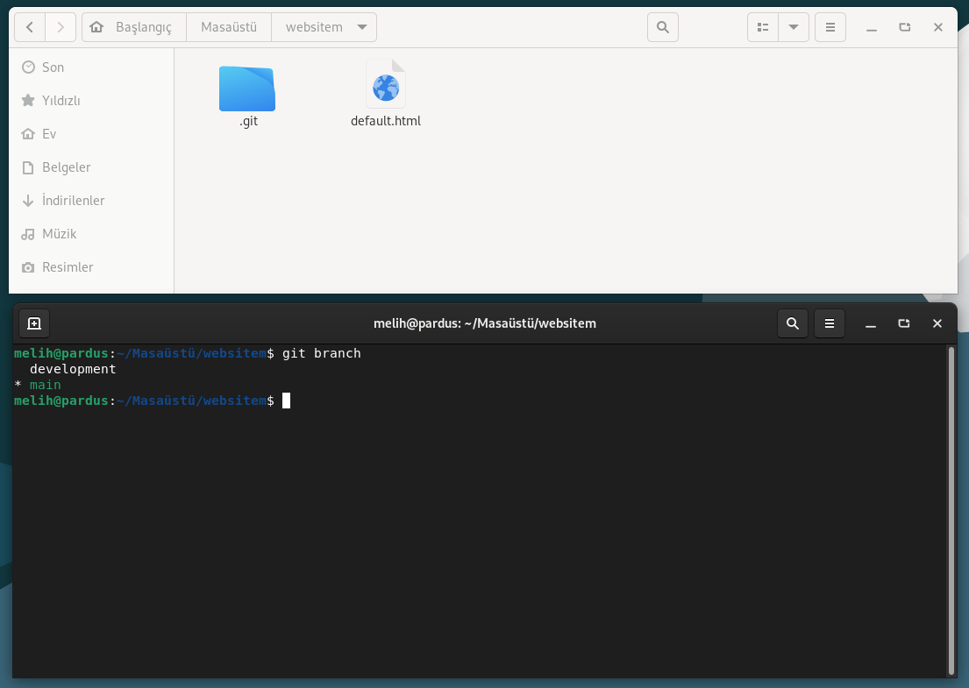The height and width of the screenshot is (688, 969).
Task: Open the websitem path dropdown
Action: point(362,27)
